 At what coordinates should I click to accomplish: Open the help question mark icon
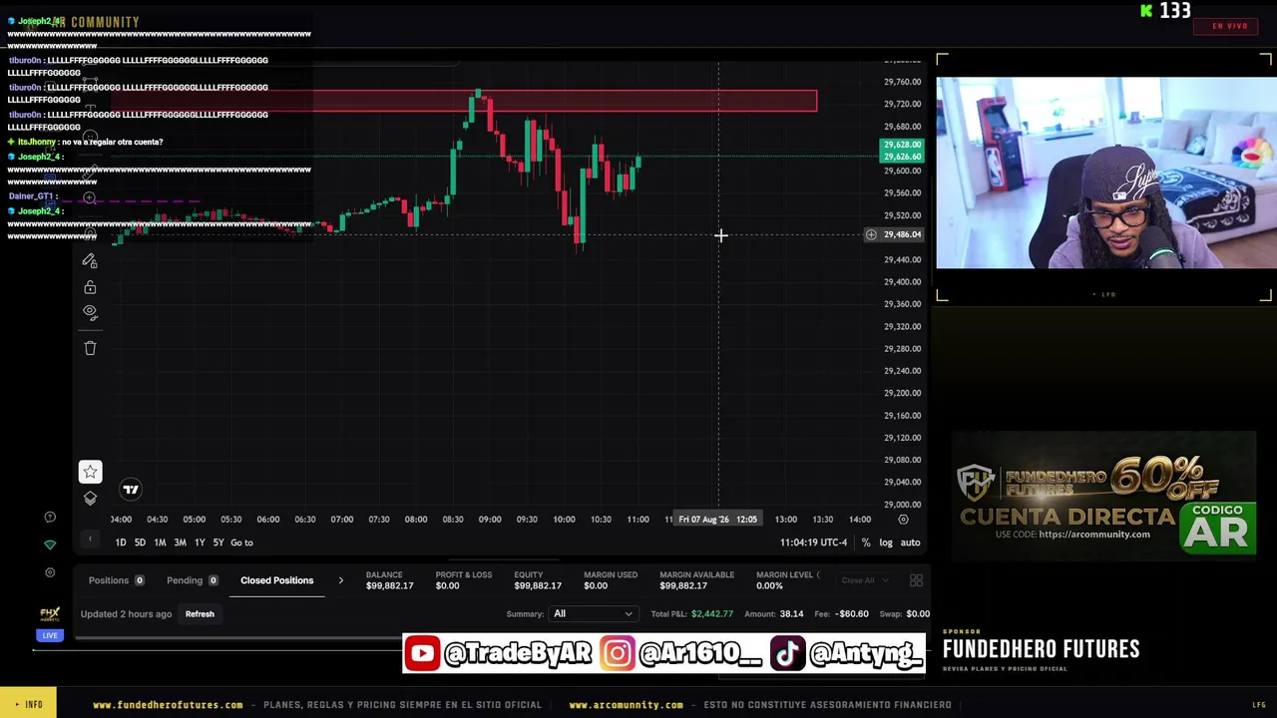[x=50, y=517]
